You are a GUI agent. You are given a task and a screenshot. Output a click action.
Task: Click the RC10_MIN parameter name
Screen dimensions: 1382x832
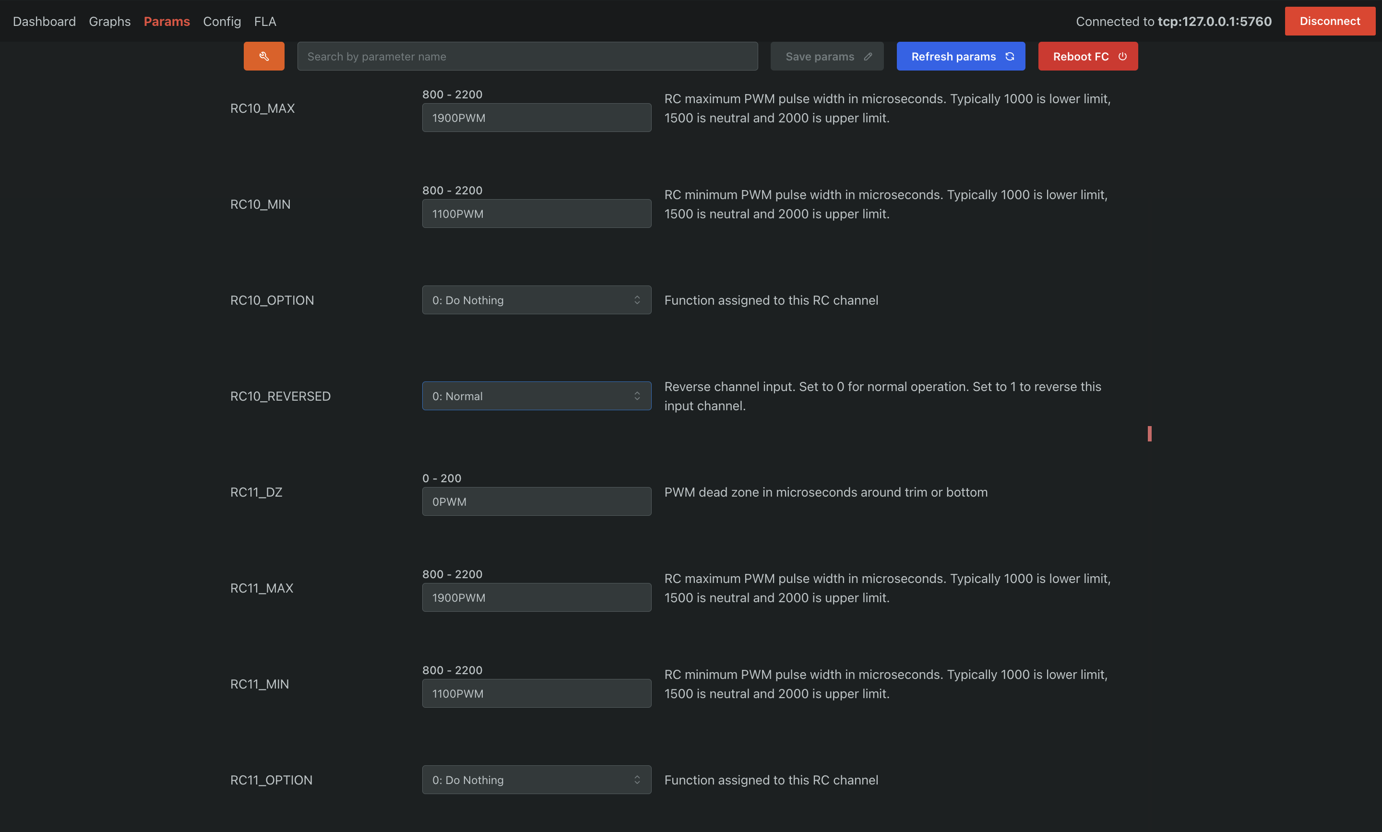click(260, 204)
